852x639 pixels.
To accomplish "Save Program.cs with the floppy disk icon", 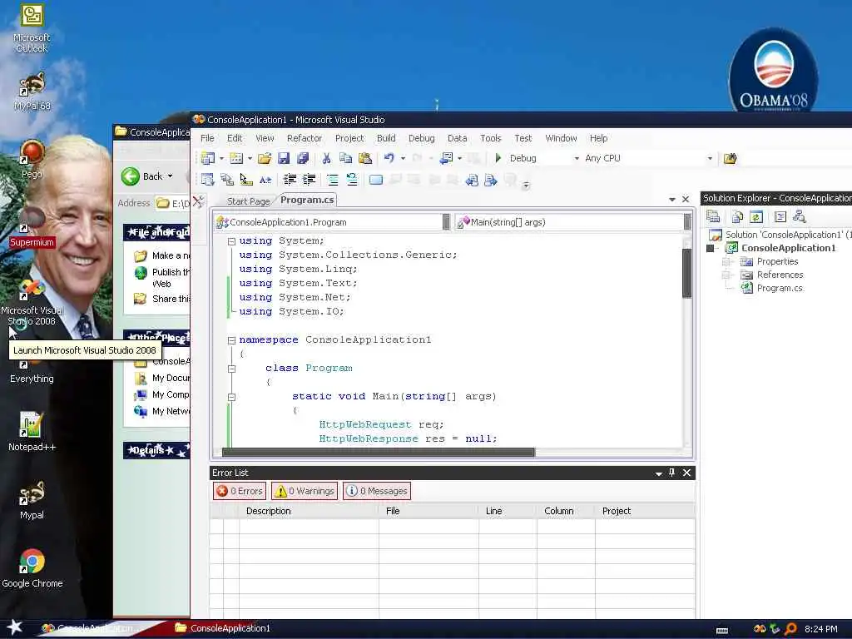I will point(284,158).
